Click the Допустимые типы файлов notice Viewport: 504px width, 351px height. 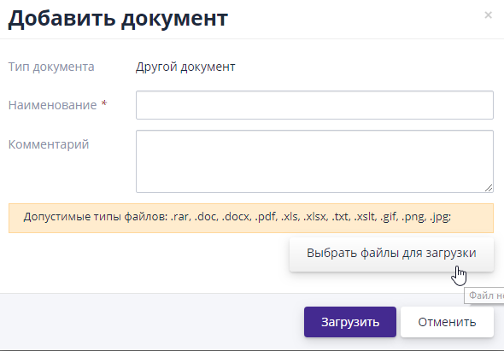pyautogui.click(x=250, y=218)
